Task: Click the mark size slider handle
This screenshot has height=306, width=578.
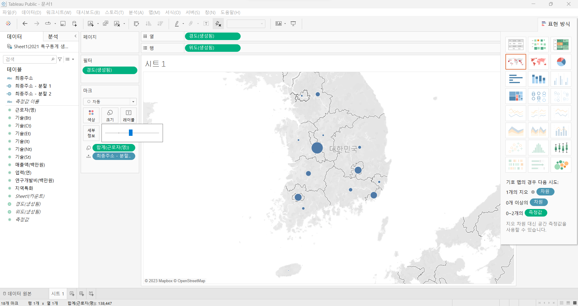Action: click(x=131, y=133)
